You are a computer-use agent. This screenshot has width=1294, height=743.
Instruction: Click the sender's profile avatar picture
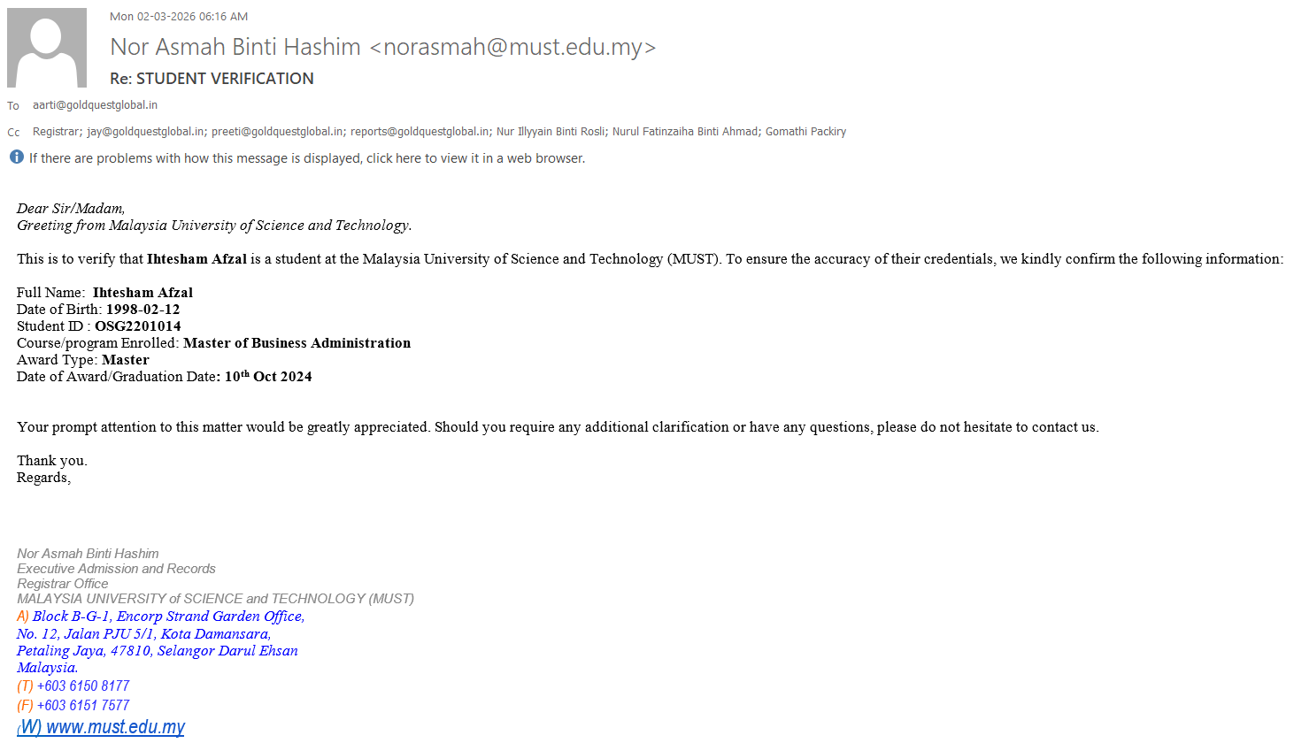47,48
